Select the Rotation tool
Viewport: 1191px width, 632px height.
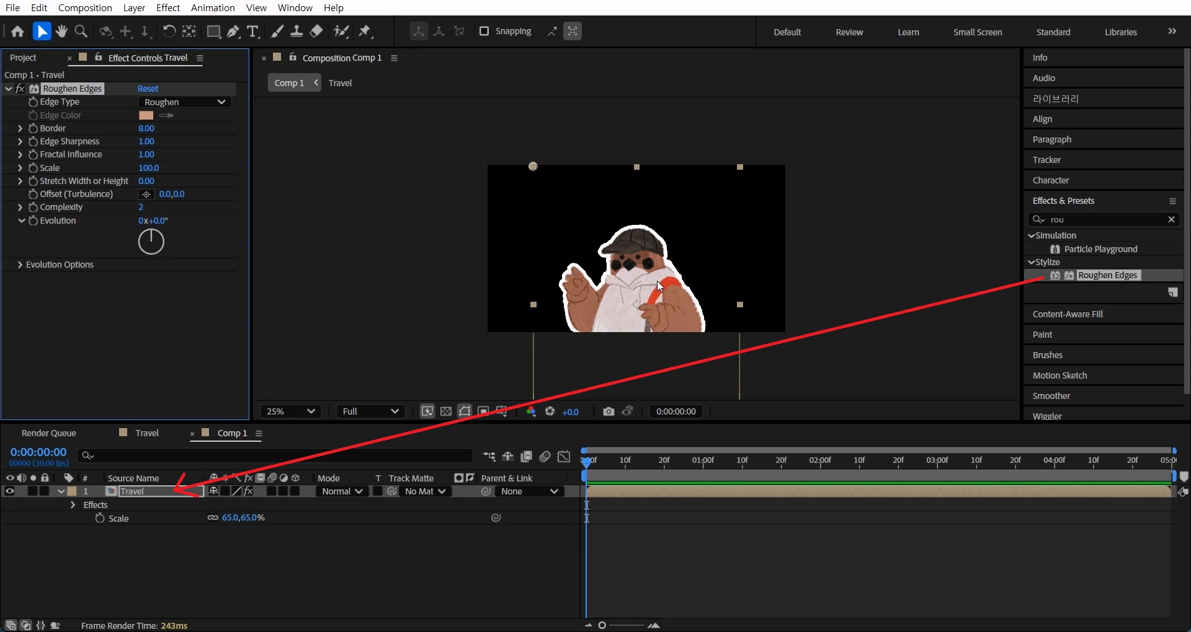[x=169, y=32]
